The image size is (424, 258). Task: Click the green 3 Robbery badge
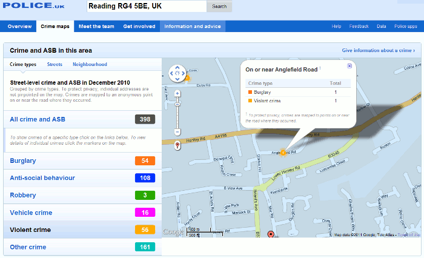click(x=145, y=195)
